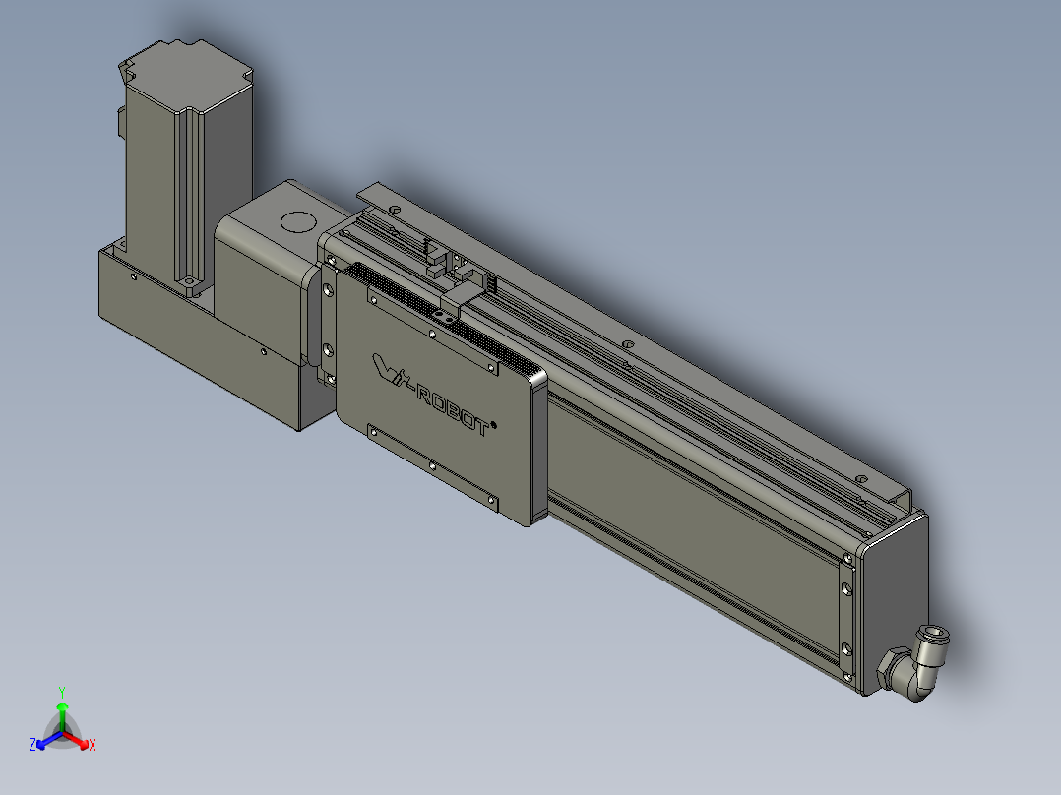Click the red X axis arrow

point(77,740)
